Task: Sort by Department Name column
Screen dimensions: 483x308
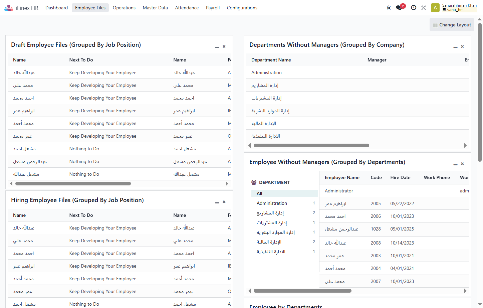Action: [x=271, y=60]
